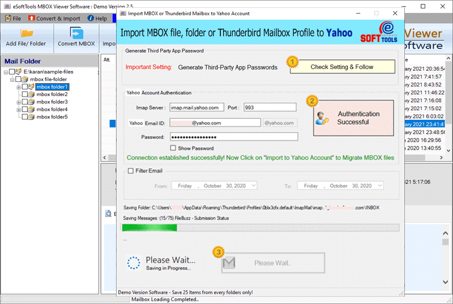Open the To date dropdown
The width and height of the screenshot is (453, 304).
coord(380,186)
